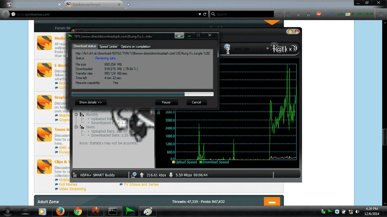The width and height of the screenshot is (387, 217).
Task: Switch to the Speed Limiter tab
Action: (108, 46)
